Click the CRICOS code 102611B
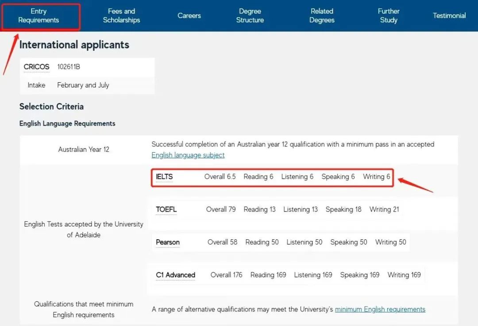Image resolution: width=478 pixels, height=326 pixels. (x=69, y=67)
